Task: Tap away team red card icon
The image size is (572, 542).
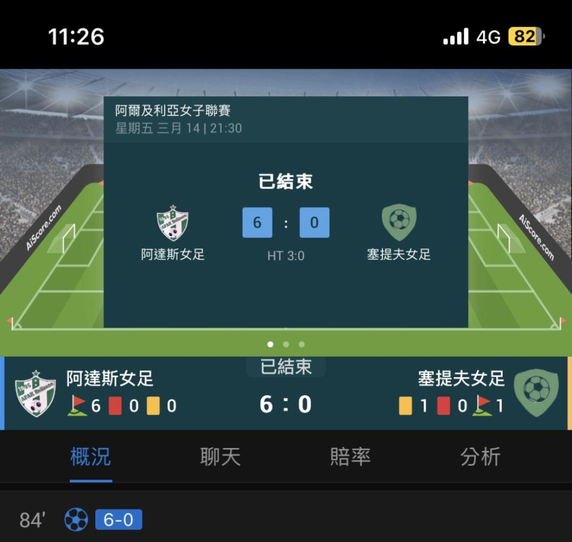Action: tap(444, 406)
